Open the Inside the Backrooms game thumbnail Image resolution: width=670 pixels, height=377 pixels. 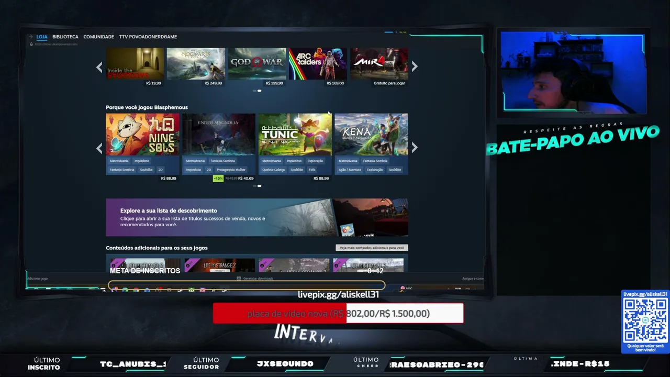point(135,64)
